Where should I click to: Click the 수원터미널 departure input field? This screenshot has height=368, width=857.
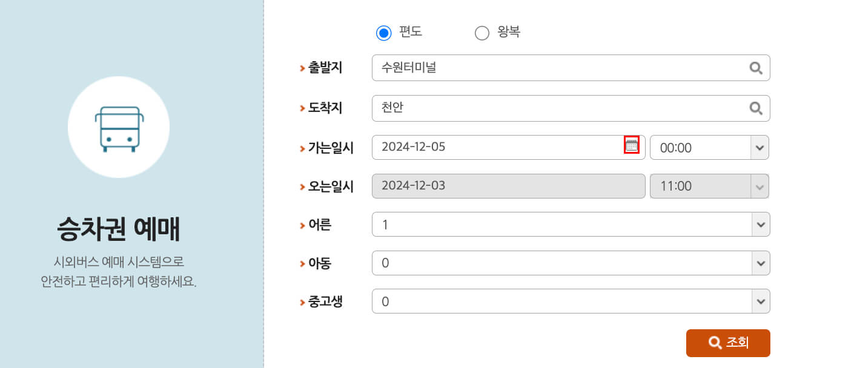[545, 68]
